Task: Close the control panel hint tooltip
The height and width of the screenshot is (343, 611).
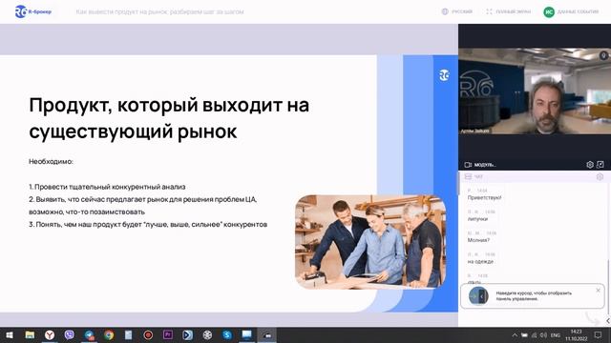Action: pos(599,291)
